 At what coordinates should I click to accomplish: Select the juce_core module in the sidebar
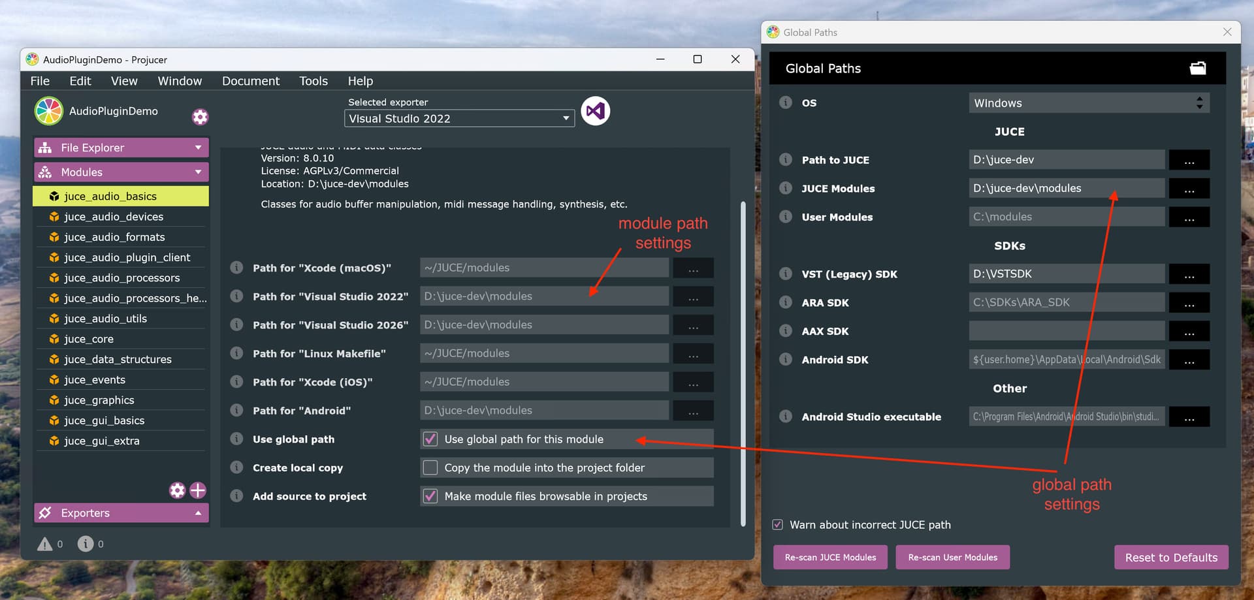91,338
